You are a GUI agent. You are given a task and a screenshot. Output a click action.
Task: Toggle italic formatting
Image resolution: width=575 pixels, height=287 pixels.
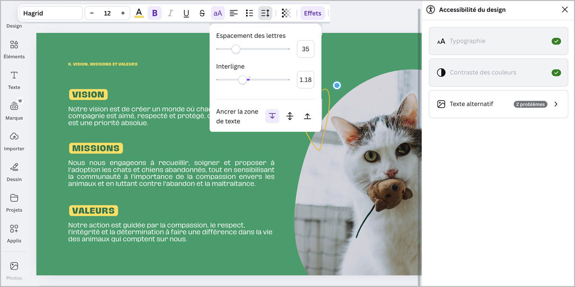(170, 13)
